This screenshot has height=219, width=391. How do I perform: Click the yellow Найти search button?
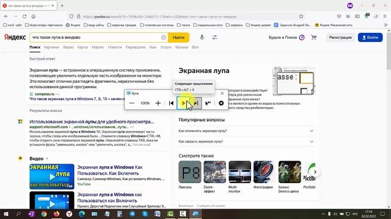point(178,38)
